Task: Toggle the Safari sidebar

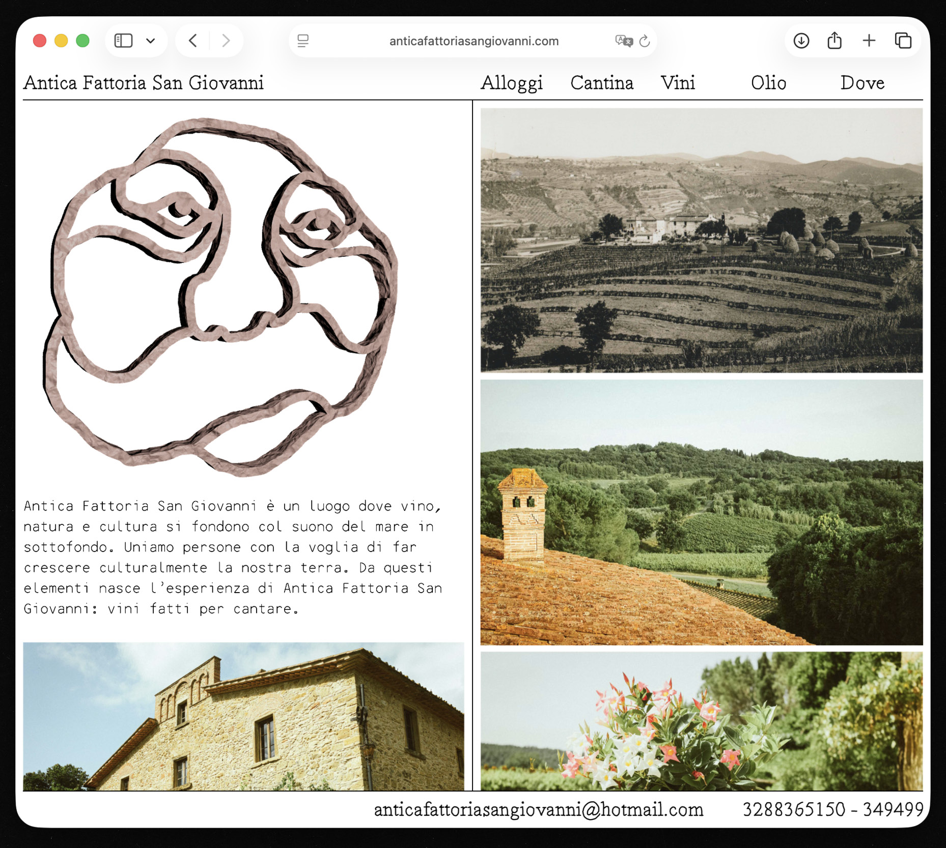Action: click(123, 41)
